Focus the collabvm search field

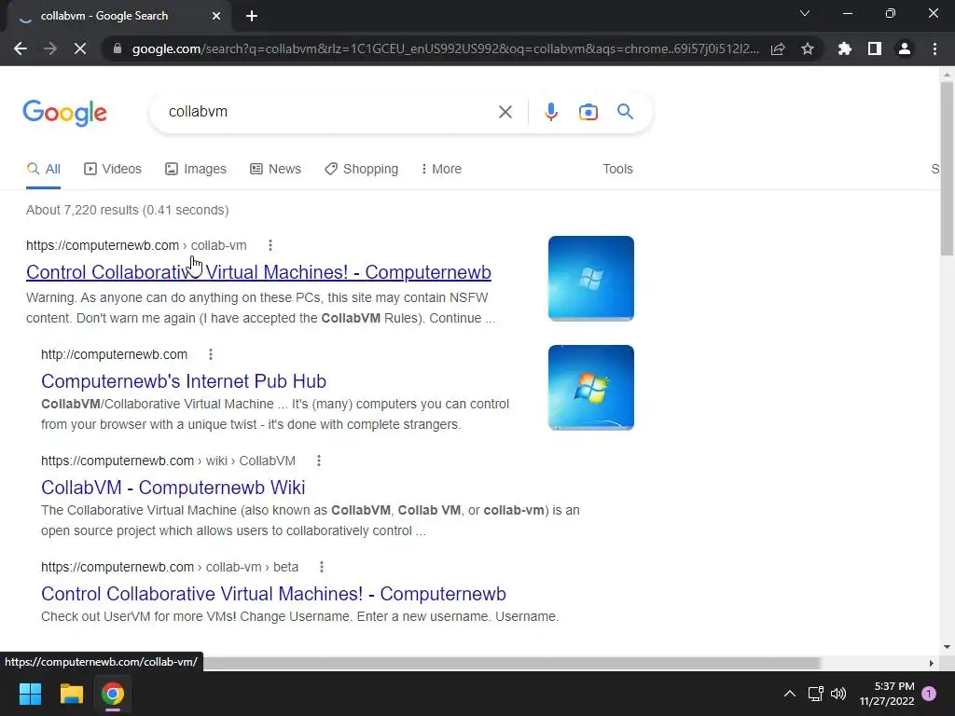click(329, 112)
